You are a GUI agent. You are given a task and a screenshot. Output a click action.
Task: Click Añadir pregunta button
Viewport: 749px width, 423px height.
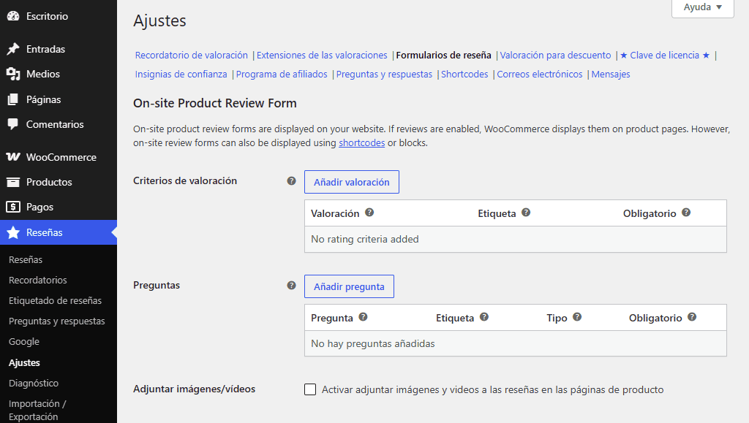tap(349, 286)
